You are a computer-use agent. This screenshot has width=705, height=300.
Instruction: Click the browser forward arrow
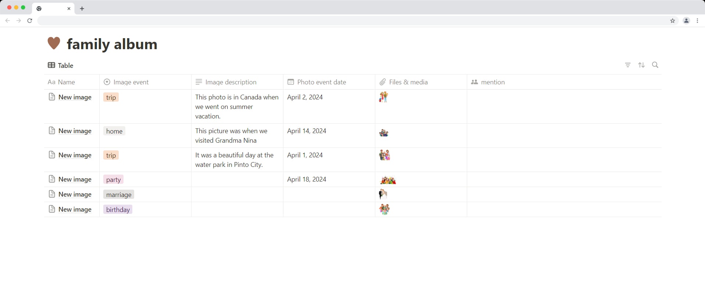click(18, 21)
